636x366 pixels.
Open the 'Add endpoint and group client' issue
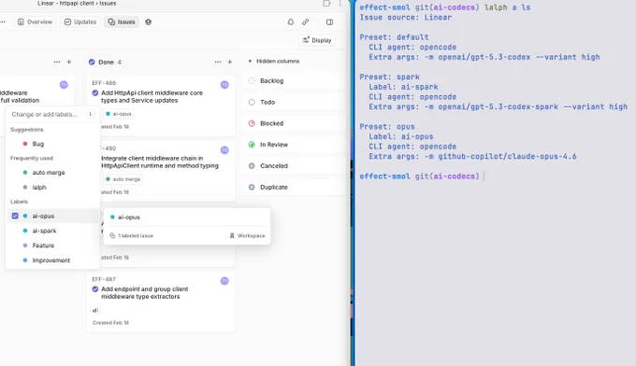point(144,293)
